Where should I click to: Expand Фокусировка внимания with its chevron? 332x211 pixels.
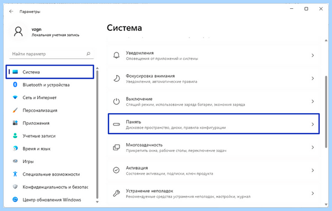point(313,78)
